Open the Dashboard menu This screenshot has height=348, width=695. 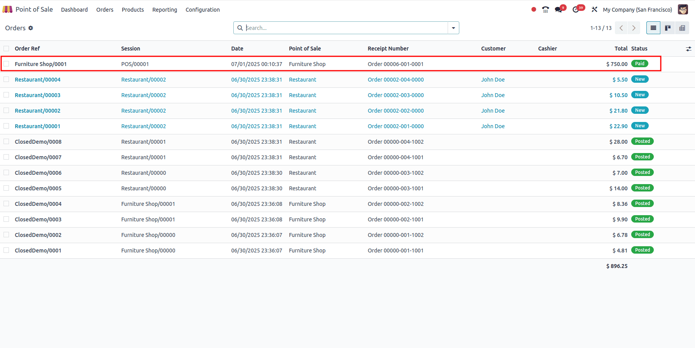(74, 10)
